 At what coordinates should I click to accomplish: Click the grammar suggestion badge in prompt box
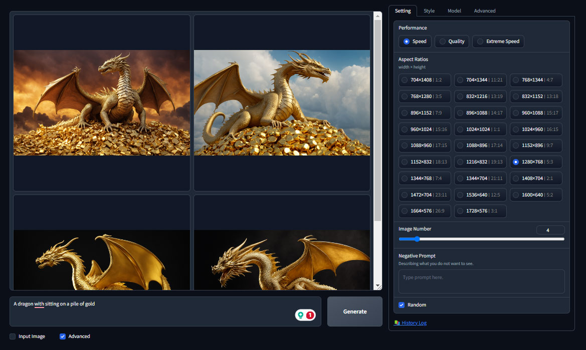coord(305,315)
